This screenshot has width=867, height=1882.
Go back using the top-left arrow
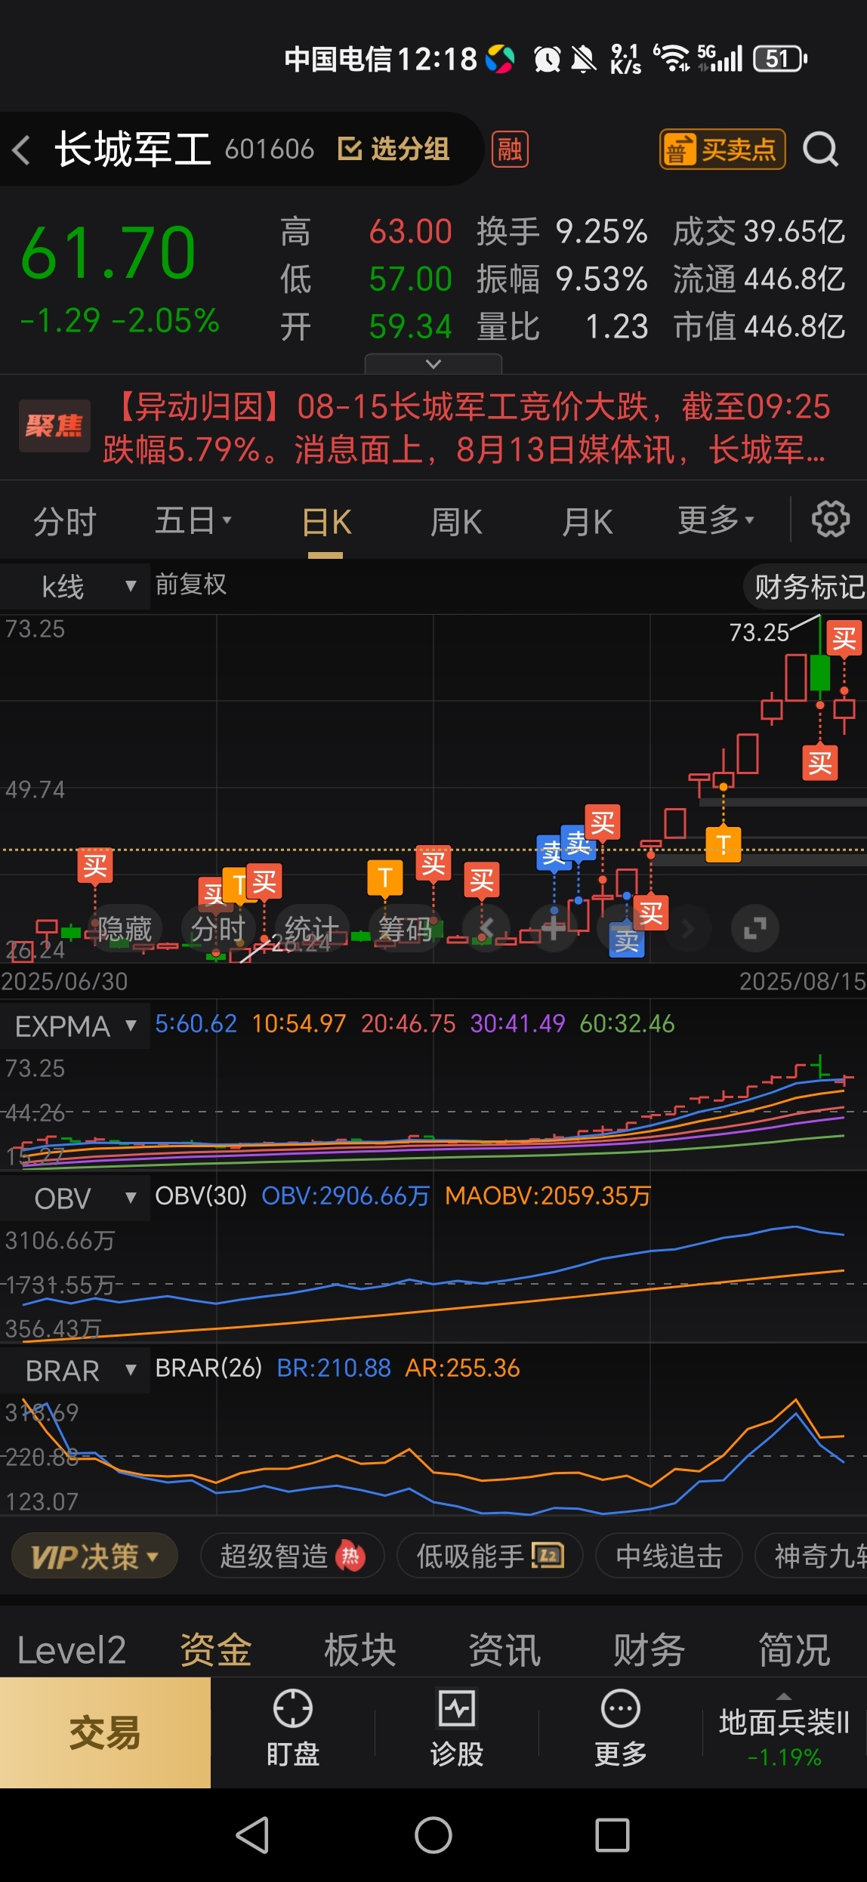click(23, 150)
